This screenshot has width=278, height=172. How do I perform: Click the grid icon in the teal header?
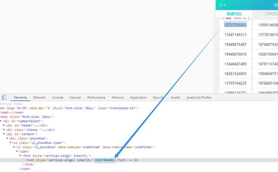tap(276, 5)
